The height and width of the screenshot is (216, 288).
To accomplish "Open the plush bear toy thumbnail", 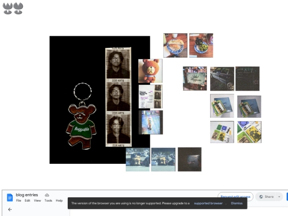I will coord(150,71).
